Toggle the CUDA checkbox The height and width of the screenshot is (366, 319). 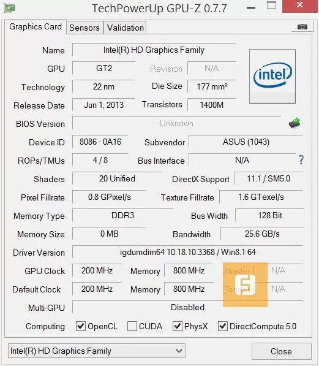coord(132,326)
